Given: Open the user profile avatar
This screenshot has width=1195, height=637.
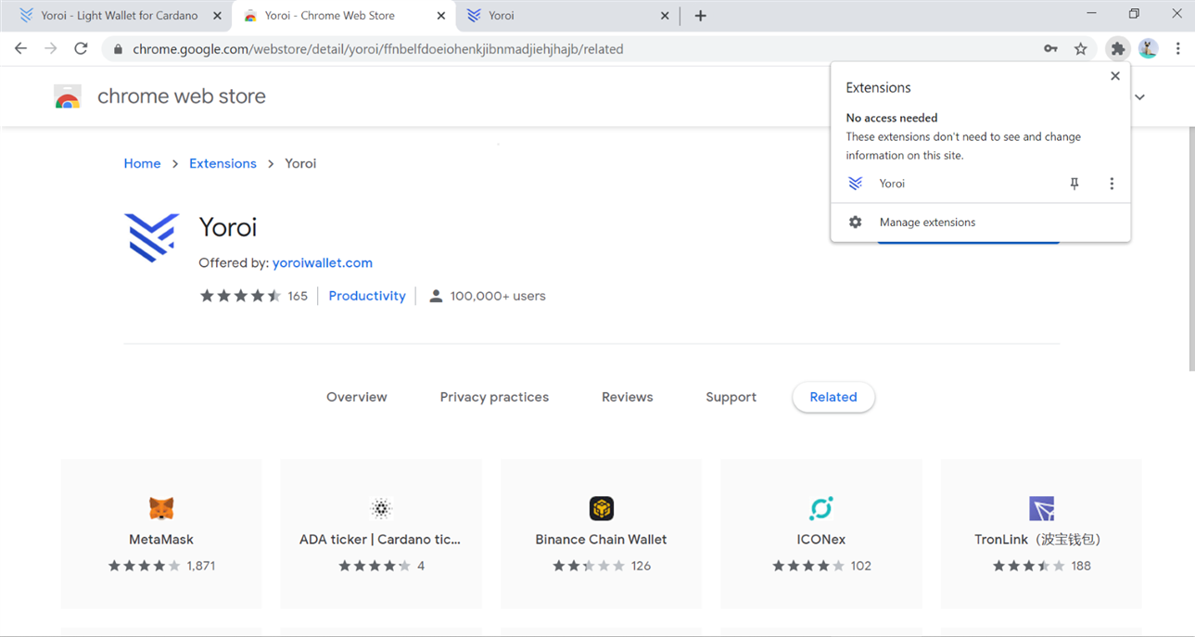Looking at the screenshot, I should point(1148,49).
